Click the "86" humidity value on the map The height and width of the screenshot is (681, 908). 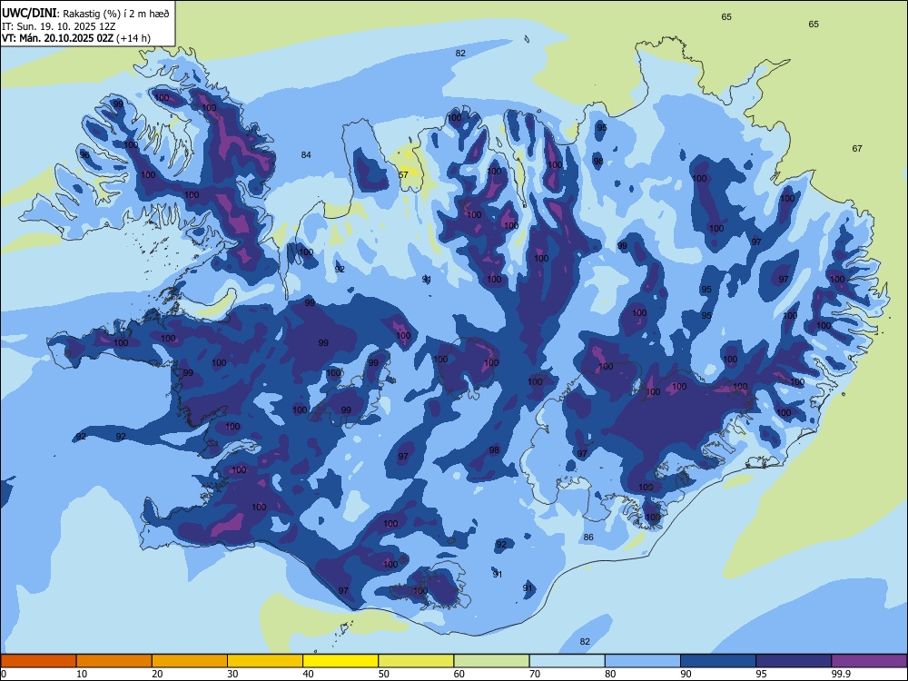coord(588,537)
